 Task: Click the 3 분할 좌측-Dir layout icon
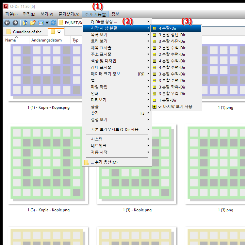point(155,87)
